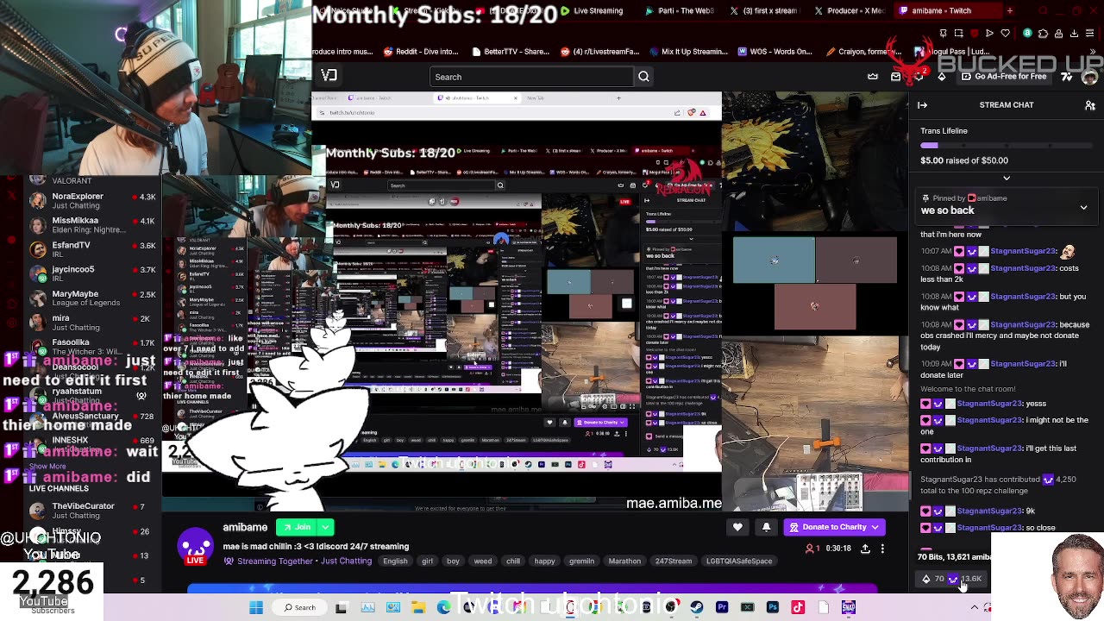Open MissMikkaa channel in sidebar
1104x621 pixels.
[92, 225]
